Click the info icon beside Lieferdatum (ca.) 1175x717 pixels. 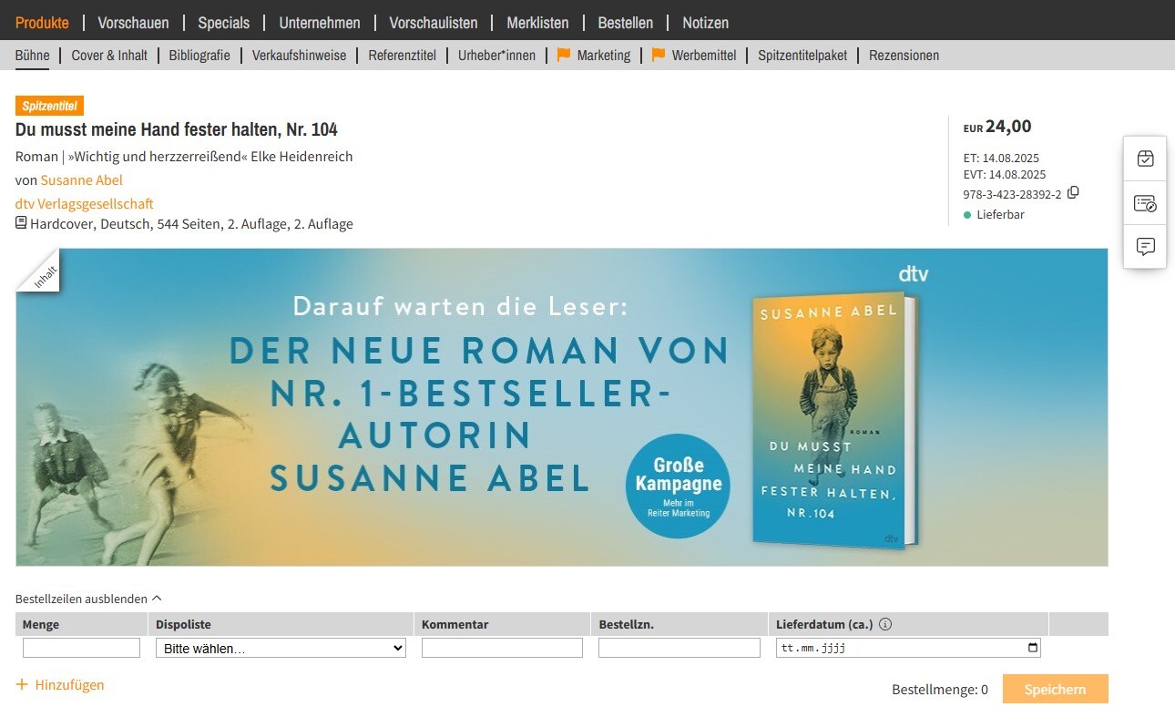[885, 625]
